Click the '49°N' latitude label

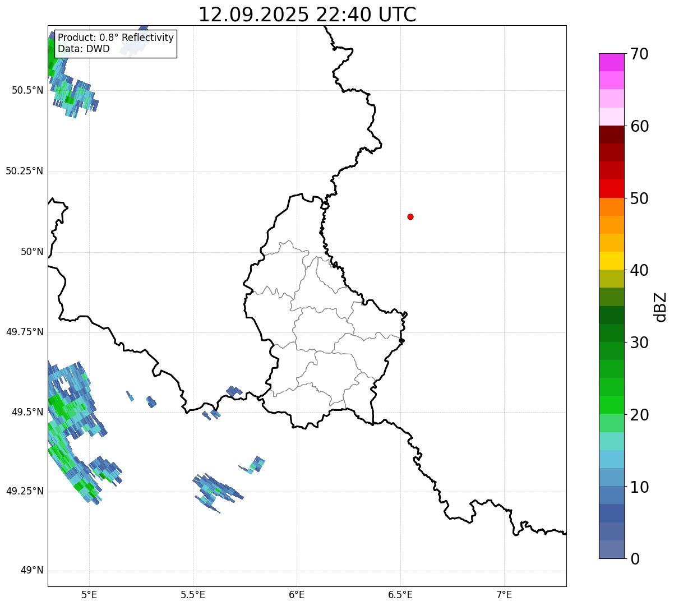tap(32, 570)
